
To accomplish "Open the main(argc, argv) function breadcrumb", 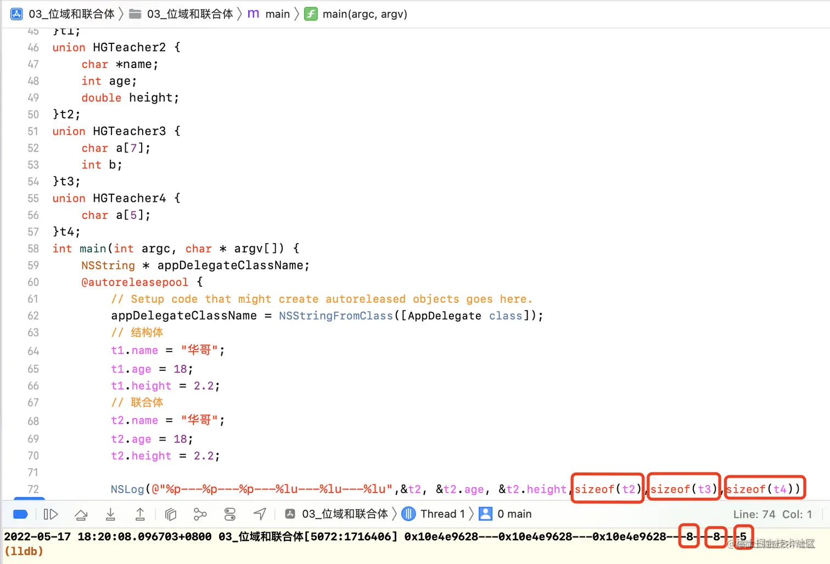I will pyautogui.click(x=365, y=14).
